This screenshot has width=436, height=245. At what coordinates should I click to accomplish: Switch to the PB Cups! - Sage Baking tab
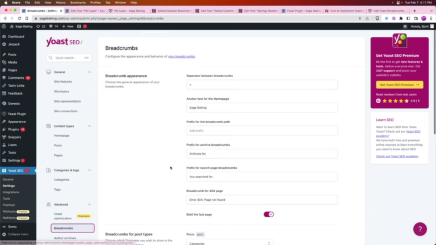129,11
